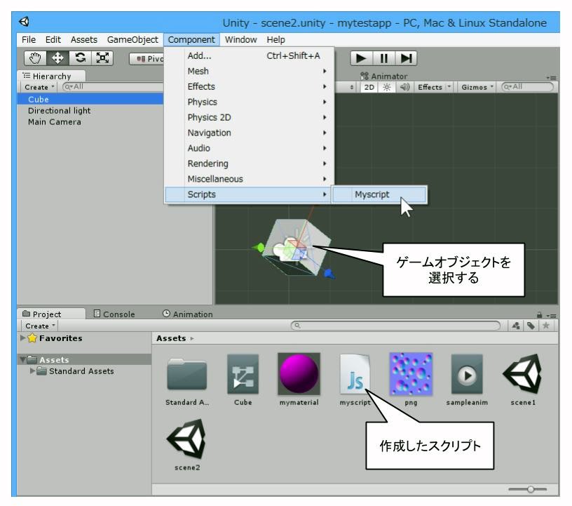Open the Project Create dropdown
This screenshot has width=572, height=506.
point(40,326)
